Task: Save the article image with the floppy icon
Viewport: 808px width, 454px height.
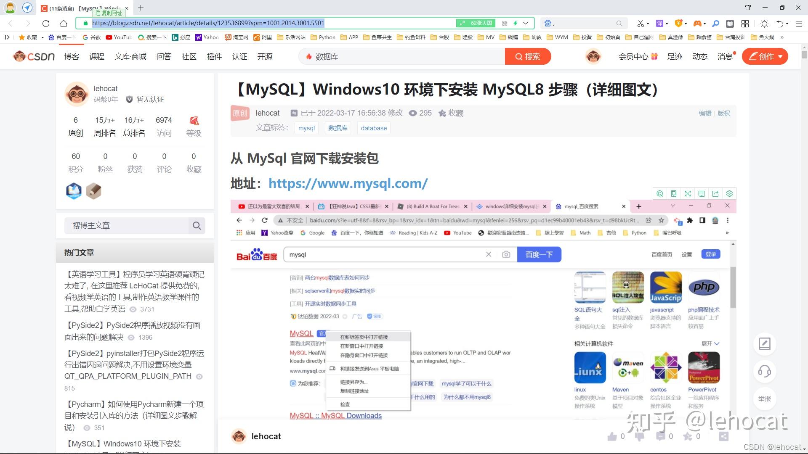Action: coord(702,193)
